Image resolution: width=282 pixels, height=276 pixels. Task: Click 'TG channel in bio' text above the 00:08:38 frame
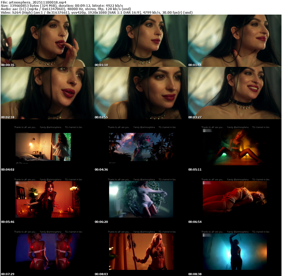[261, 232]
